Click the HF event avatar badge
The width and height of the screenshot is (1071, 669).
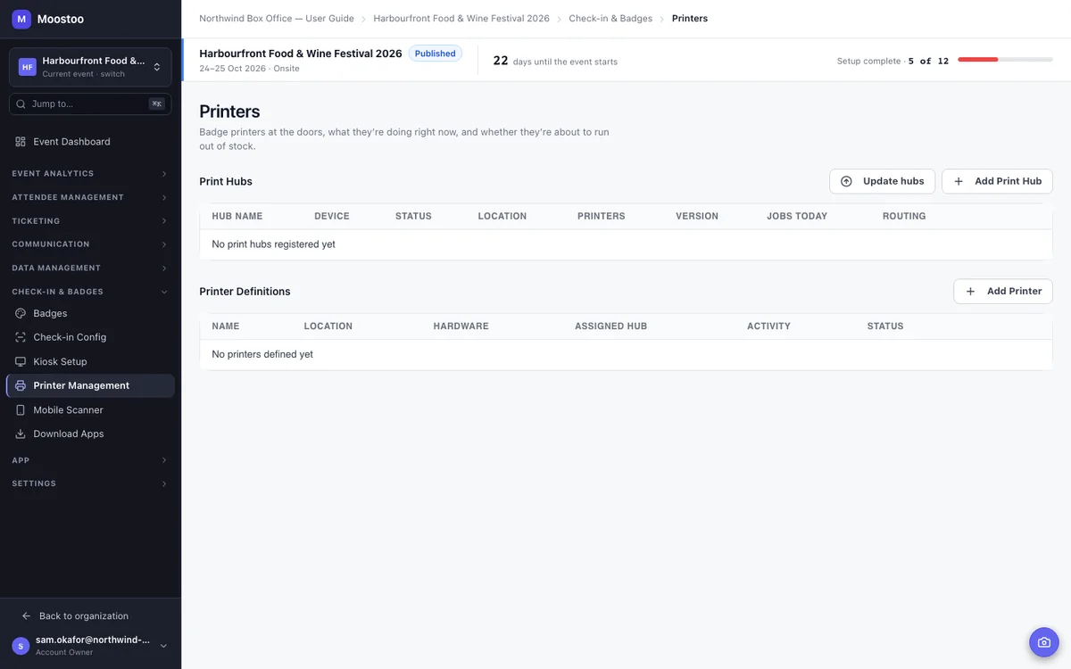pos(28,67)
